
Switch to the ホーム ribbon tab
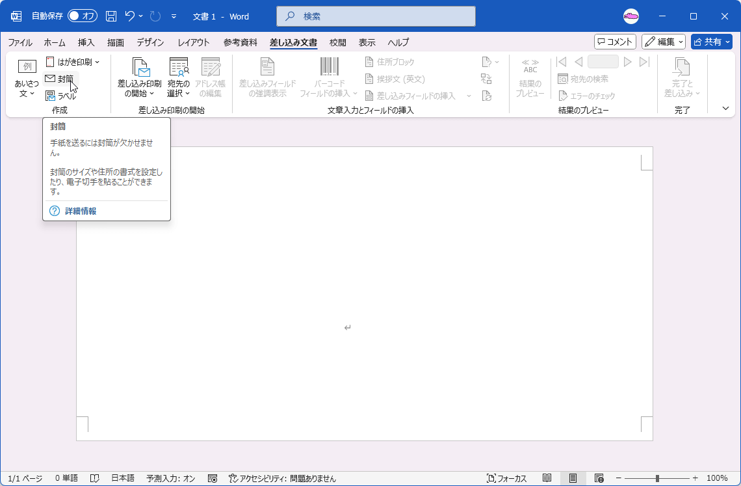[54, 42]
